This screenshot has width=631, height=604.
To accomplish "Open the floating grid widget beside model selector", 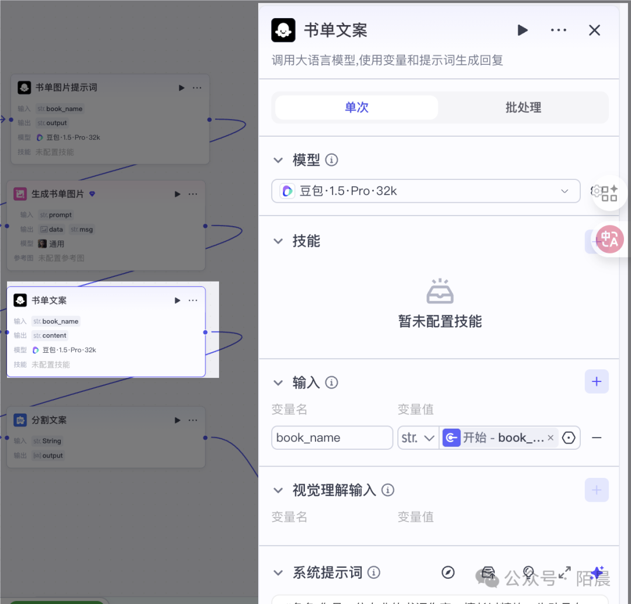I will tap(609, 193).
